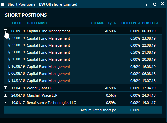The height and width of the screenshot is (123, 167).
Task: Click the Accumulated short pc label
Action: pyautogui.click(x=98, y=110)
